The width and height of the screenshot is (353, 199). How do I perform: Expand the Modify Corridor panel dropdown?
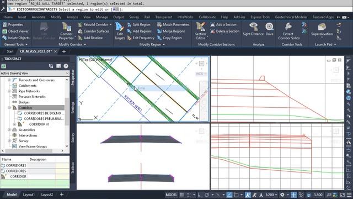[x=85, y=45]
